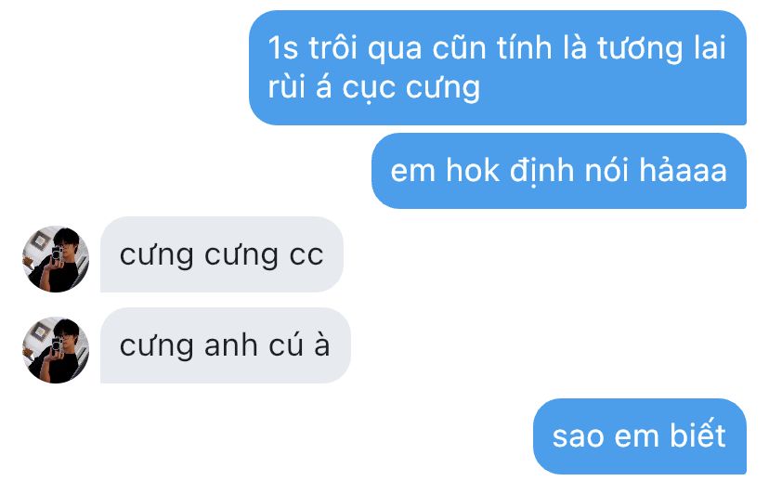Click the word "biết" in last bubble
The image size is (769, 481).
697,435
